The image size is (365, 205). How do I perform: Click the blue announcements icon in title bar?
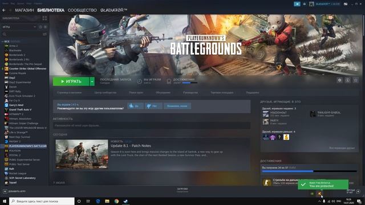297,4
